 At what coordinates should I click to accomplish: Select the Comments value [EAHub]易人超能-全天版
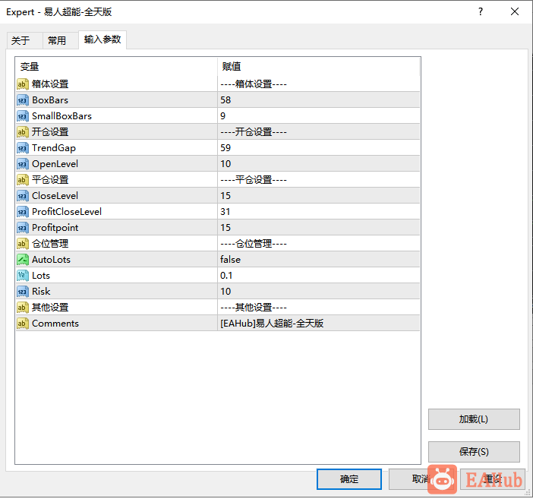(x=318, y=324)
